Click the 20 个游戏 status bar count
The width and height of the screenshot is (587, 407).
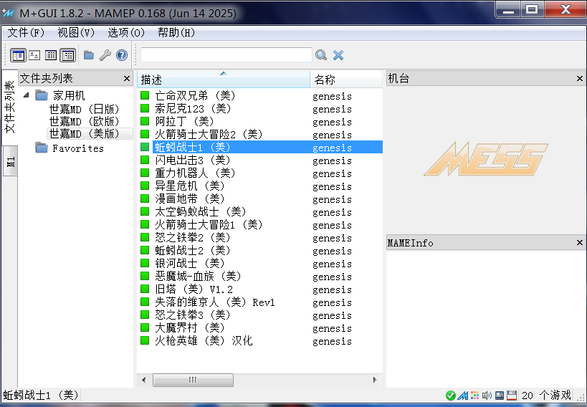(546, 396)
